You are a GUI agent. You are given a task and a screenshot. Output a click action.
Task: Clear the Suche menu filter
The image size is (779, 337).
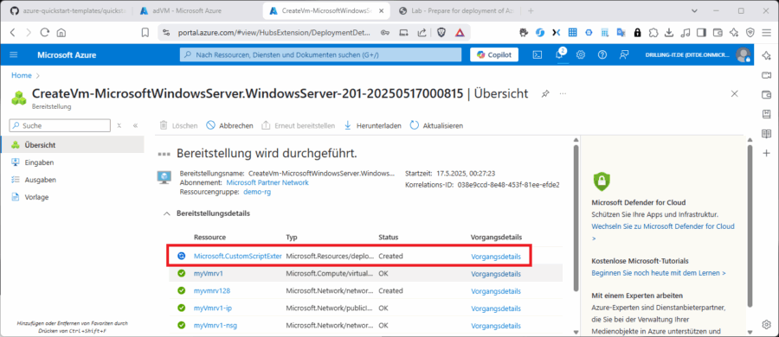click(119, 125)
